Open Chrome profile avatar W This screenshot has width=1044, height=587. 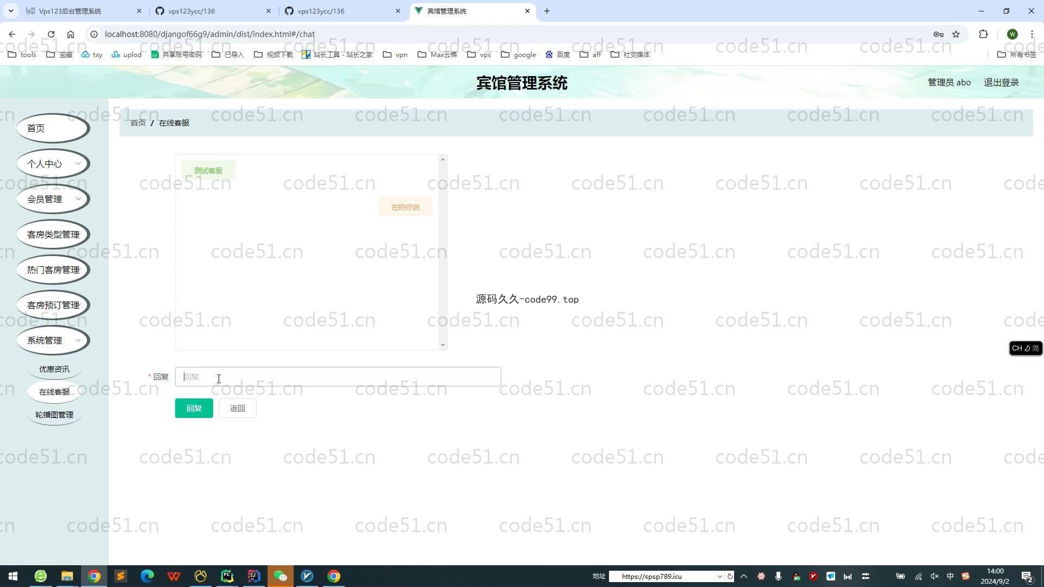[x=1012, y=34]
